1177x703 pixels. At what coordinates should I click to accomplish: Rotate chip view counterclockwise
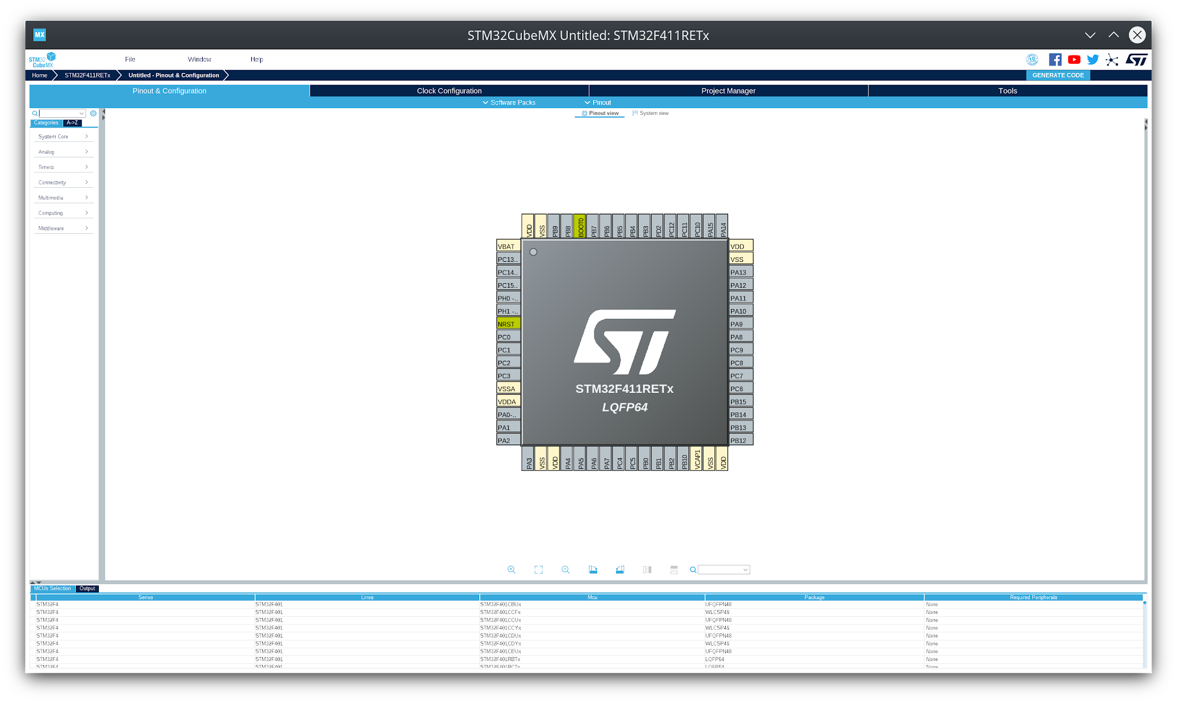coord(620,570)
